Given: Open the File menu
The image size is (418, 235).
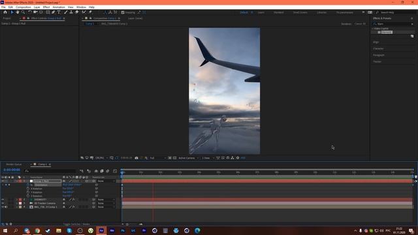Looking at the screenshot, I should click(x=3, y=7).
